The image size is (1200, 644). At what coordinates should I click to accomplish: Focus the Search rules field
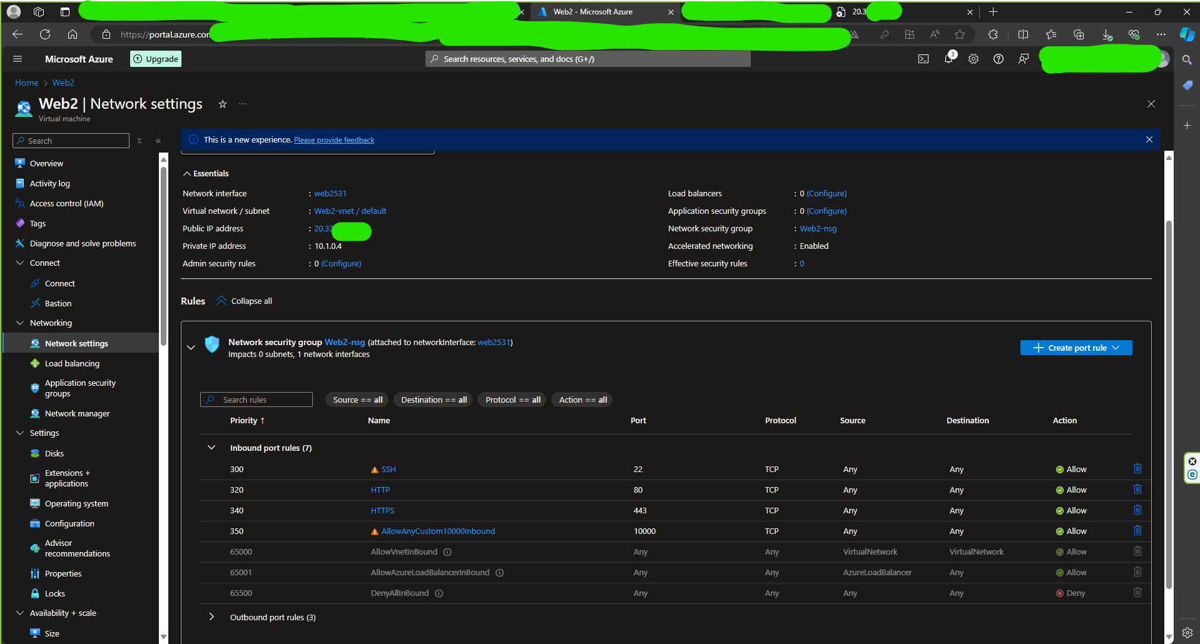click(257, 400)
